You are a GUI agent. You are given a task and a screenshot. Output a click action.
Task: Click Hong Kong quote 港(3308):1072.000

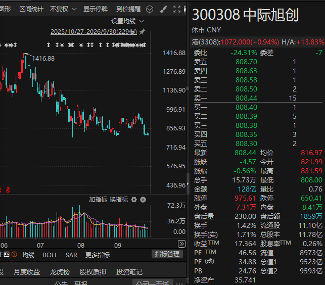236,42
